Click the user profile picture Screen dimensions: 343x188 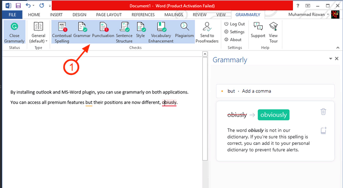[x=335, y=15]
